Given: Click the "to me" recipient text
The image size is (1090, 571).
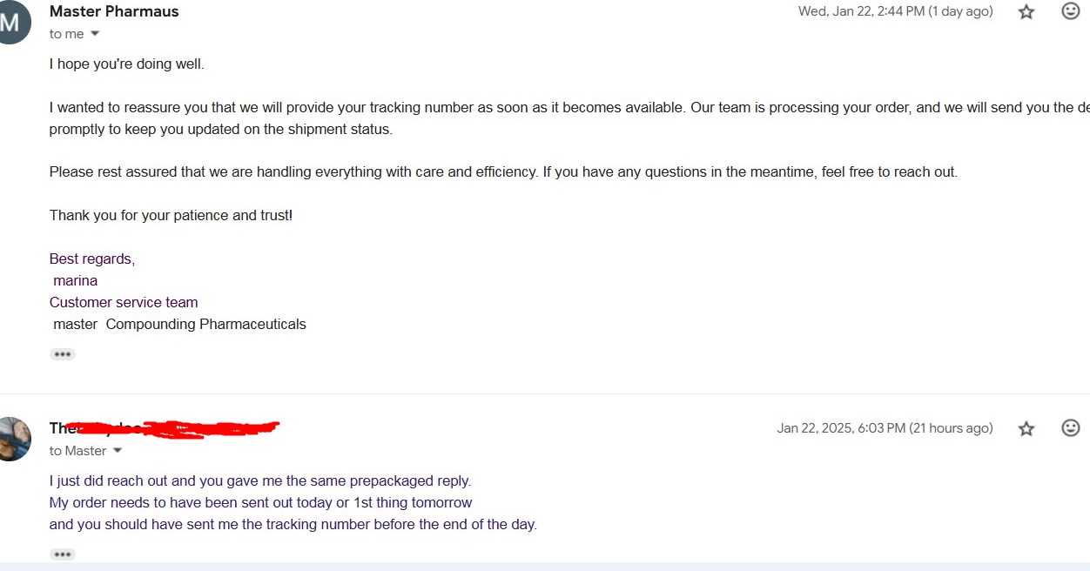Looking at the screenshot, I should (67, 34).
